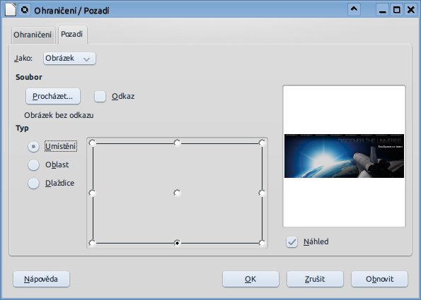Viewport: 421px width, 300px height.
Task: Select the Pozadí tab
Action: (72, 35)
